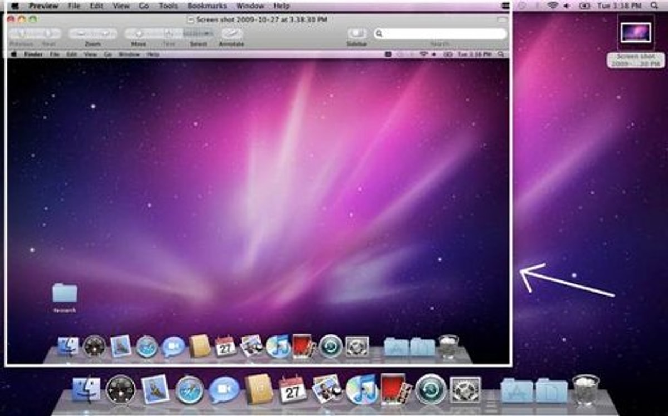Viewport: 668px width, 416px height.
Task: Toggle the Sidebar in the Preview window
Action: [x=357, y=34]
